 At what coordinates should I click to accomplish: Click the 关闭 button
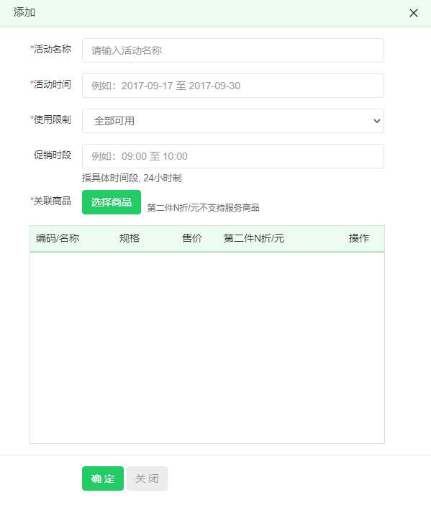coord(147,478)
